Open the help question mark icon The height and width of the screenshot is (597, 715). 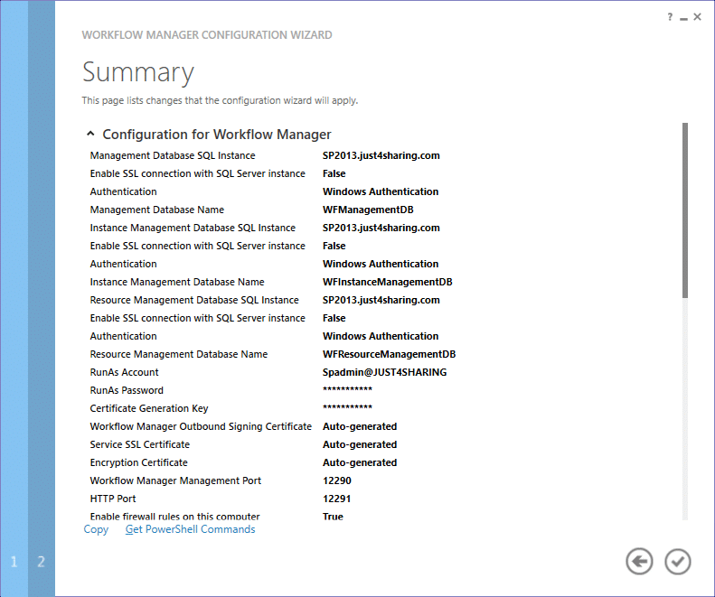point(670,17)
